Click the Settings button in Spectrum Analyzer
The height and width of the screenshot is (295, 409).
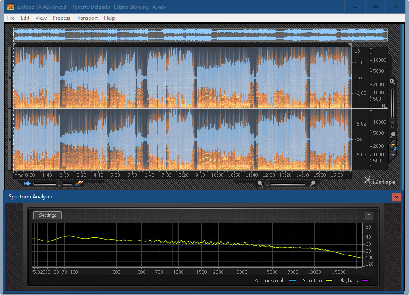[x=48, y=215]
